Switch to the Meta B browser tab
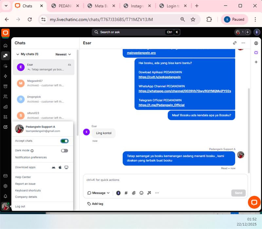This screenshot has height=229, width=262. [x=101, y=6]
